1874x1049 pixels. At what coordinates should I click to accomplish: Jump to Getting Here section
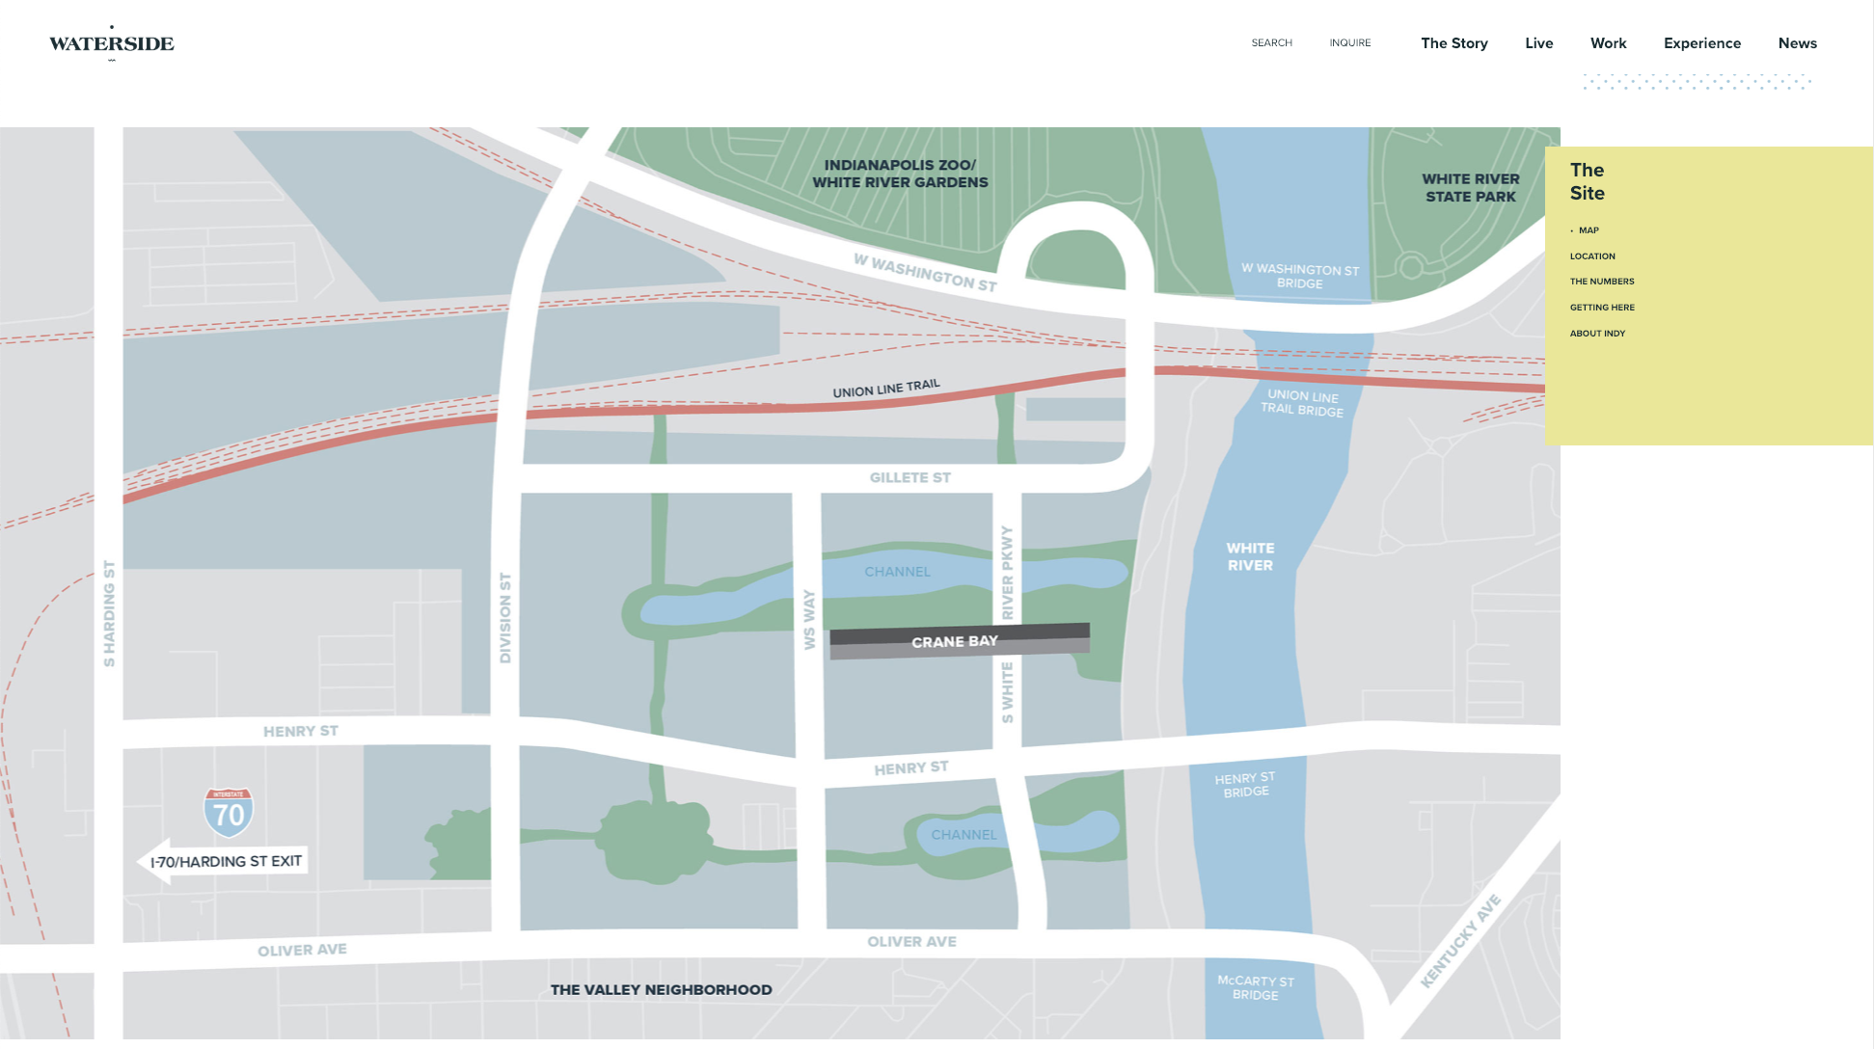(1601, 308)
